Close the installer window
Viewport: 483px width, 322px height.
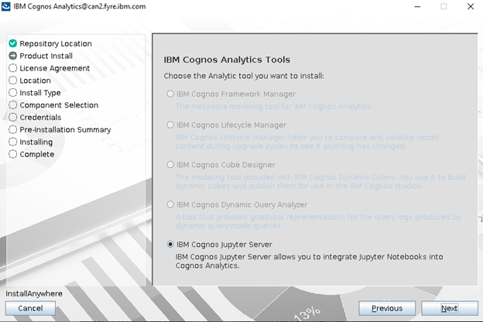tap(471, 6)
